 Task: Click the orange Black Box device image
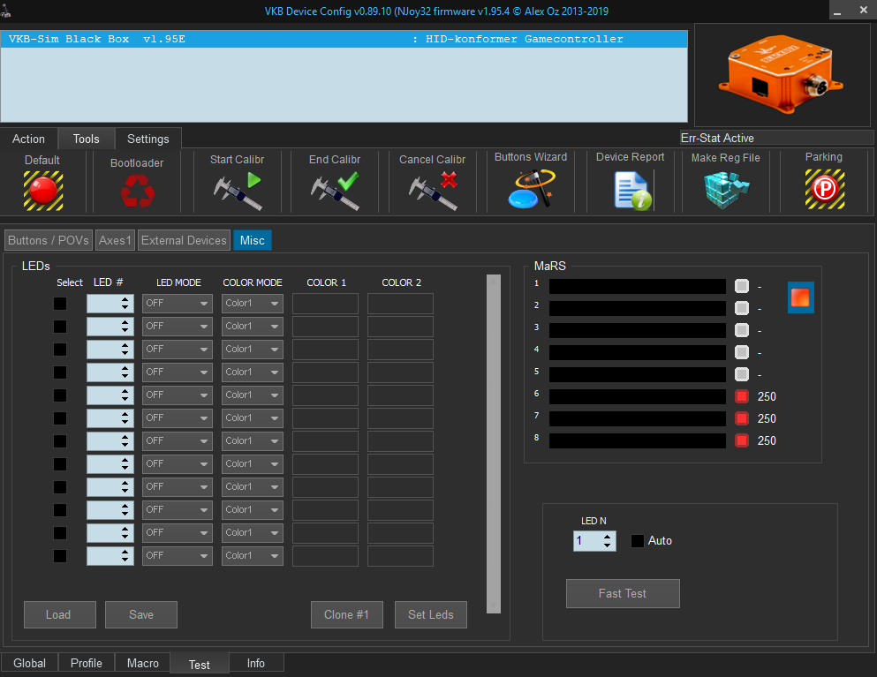(x=781, y=73)
